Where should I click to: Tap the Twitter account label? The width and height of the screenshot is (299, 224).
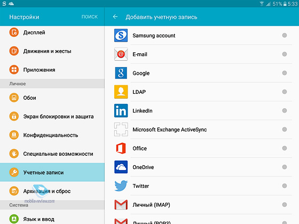[x=141, y=186]
